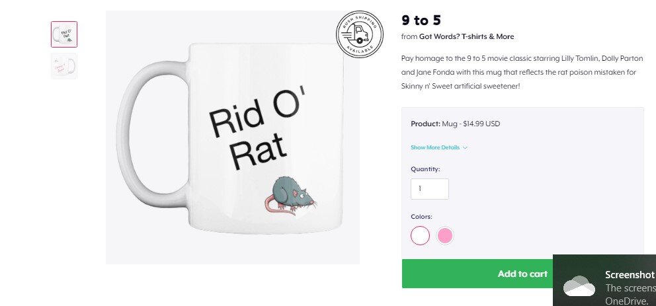Choose the pink color swatch

[x=445, y=235]
